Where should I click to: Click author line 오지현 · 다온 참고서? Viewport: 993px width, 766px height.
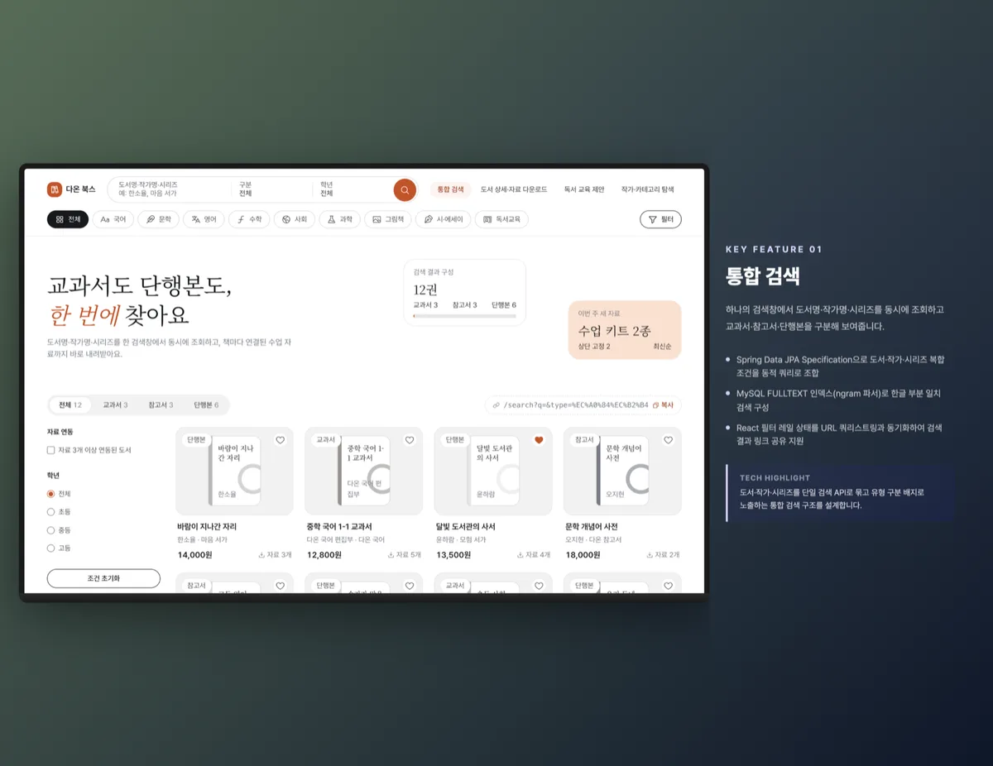593,540
